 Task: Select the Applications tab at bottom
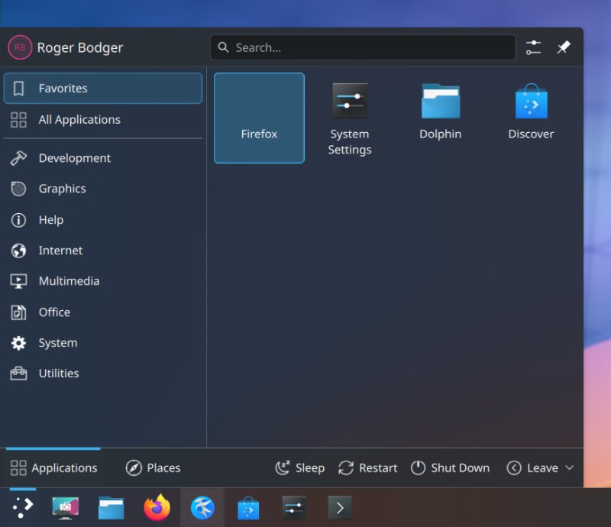(52, 467)
